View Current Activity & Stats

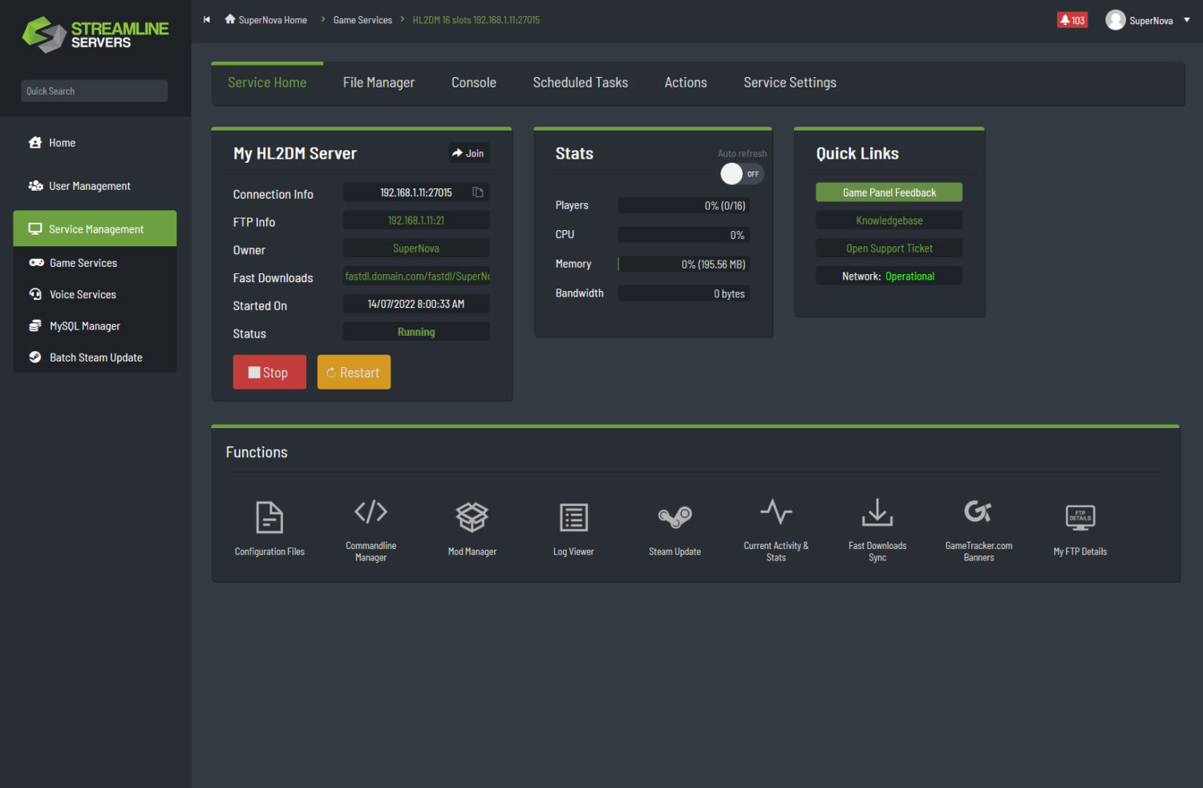click(776, 529)
